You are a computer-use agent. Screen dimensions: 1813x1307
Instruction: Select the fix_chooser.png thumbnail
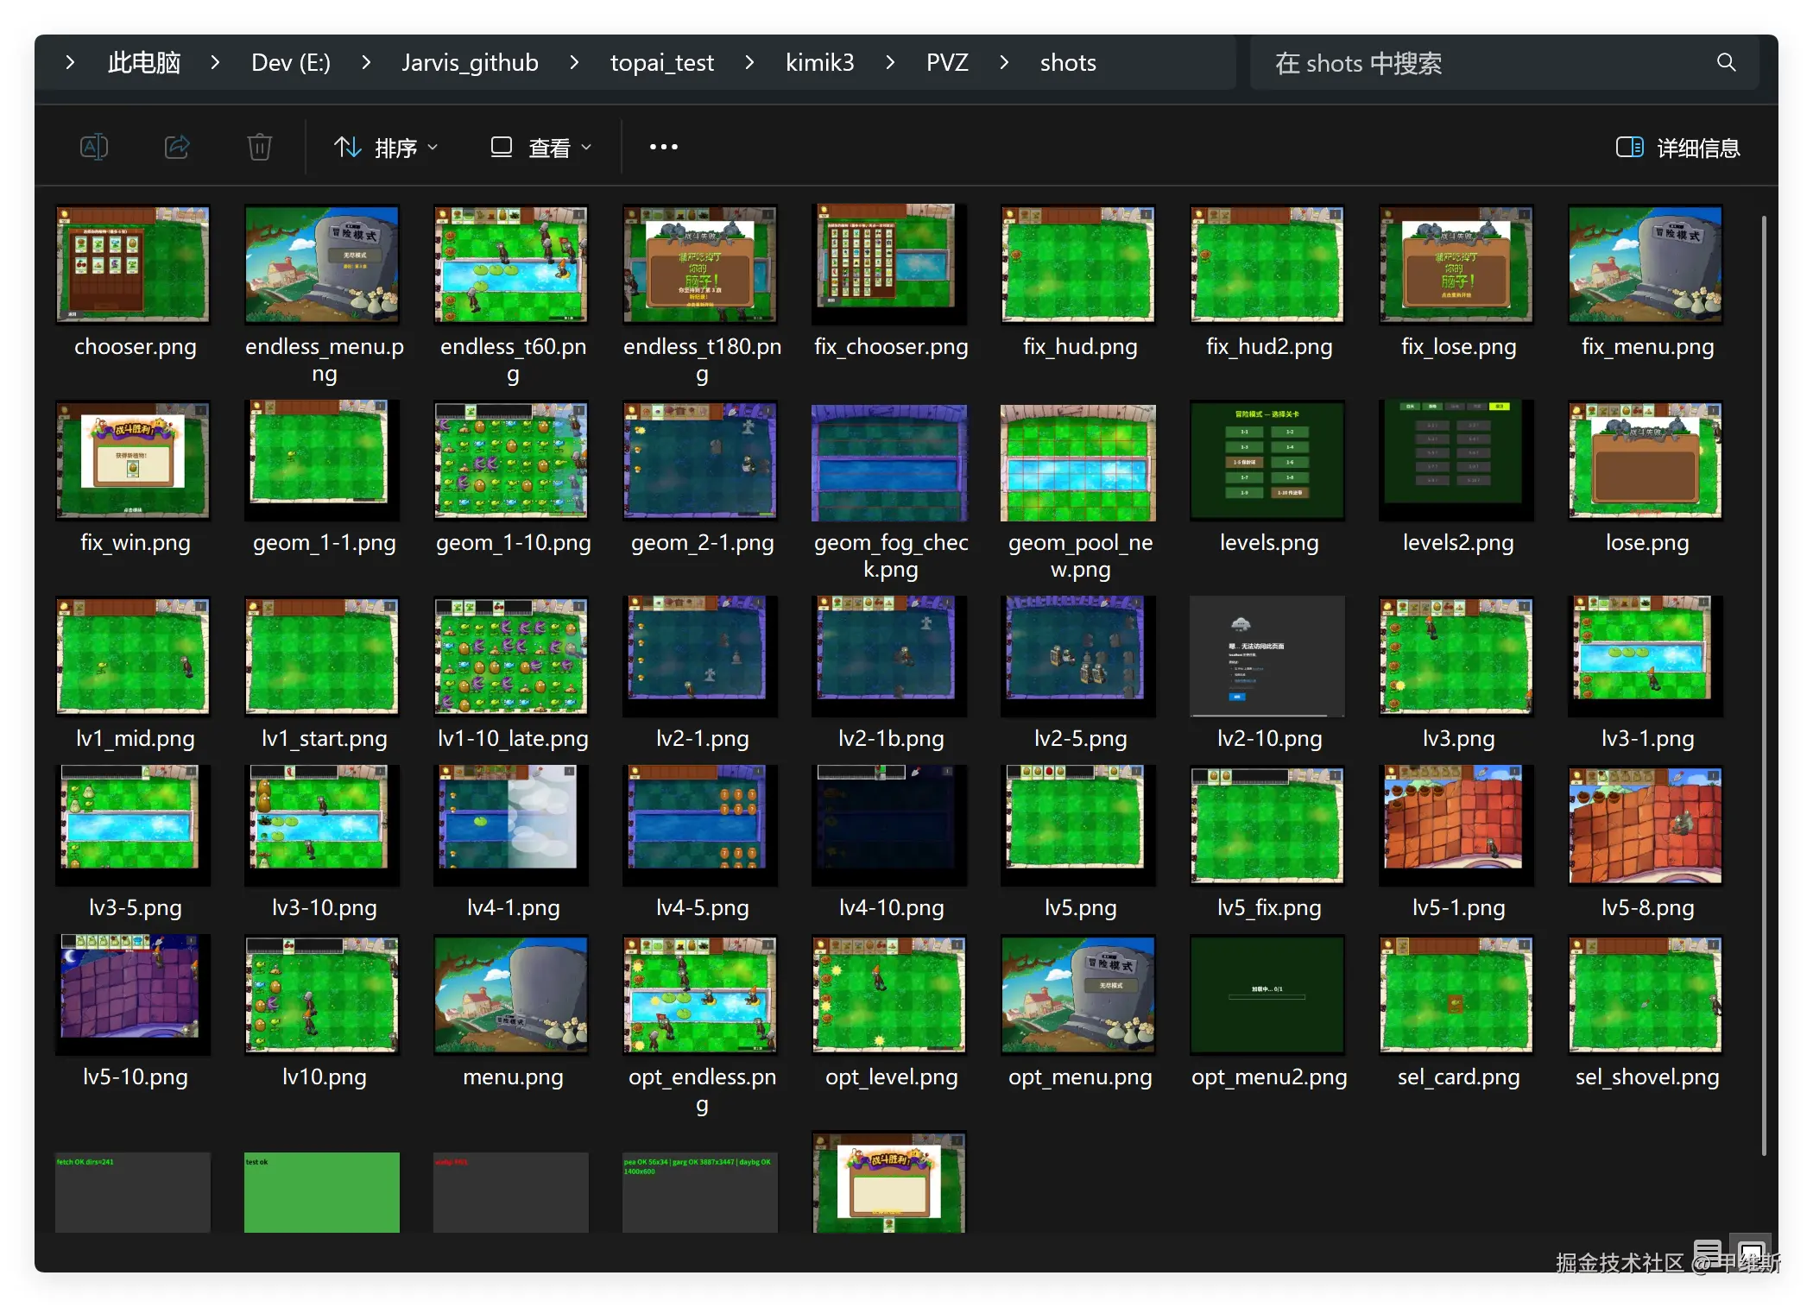point(889,264)
